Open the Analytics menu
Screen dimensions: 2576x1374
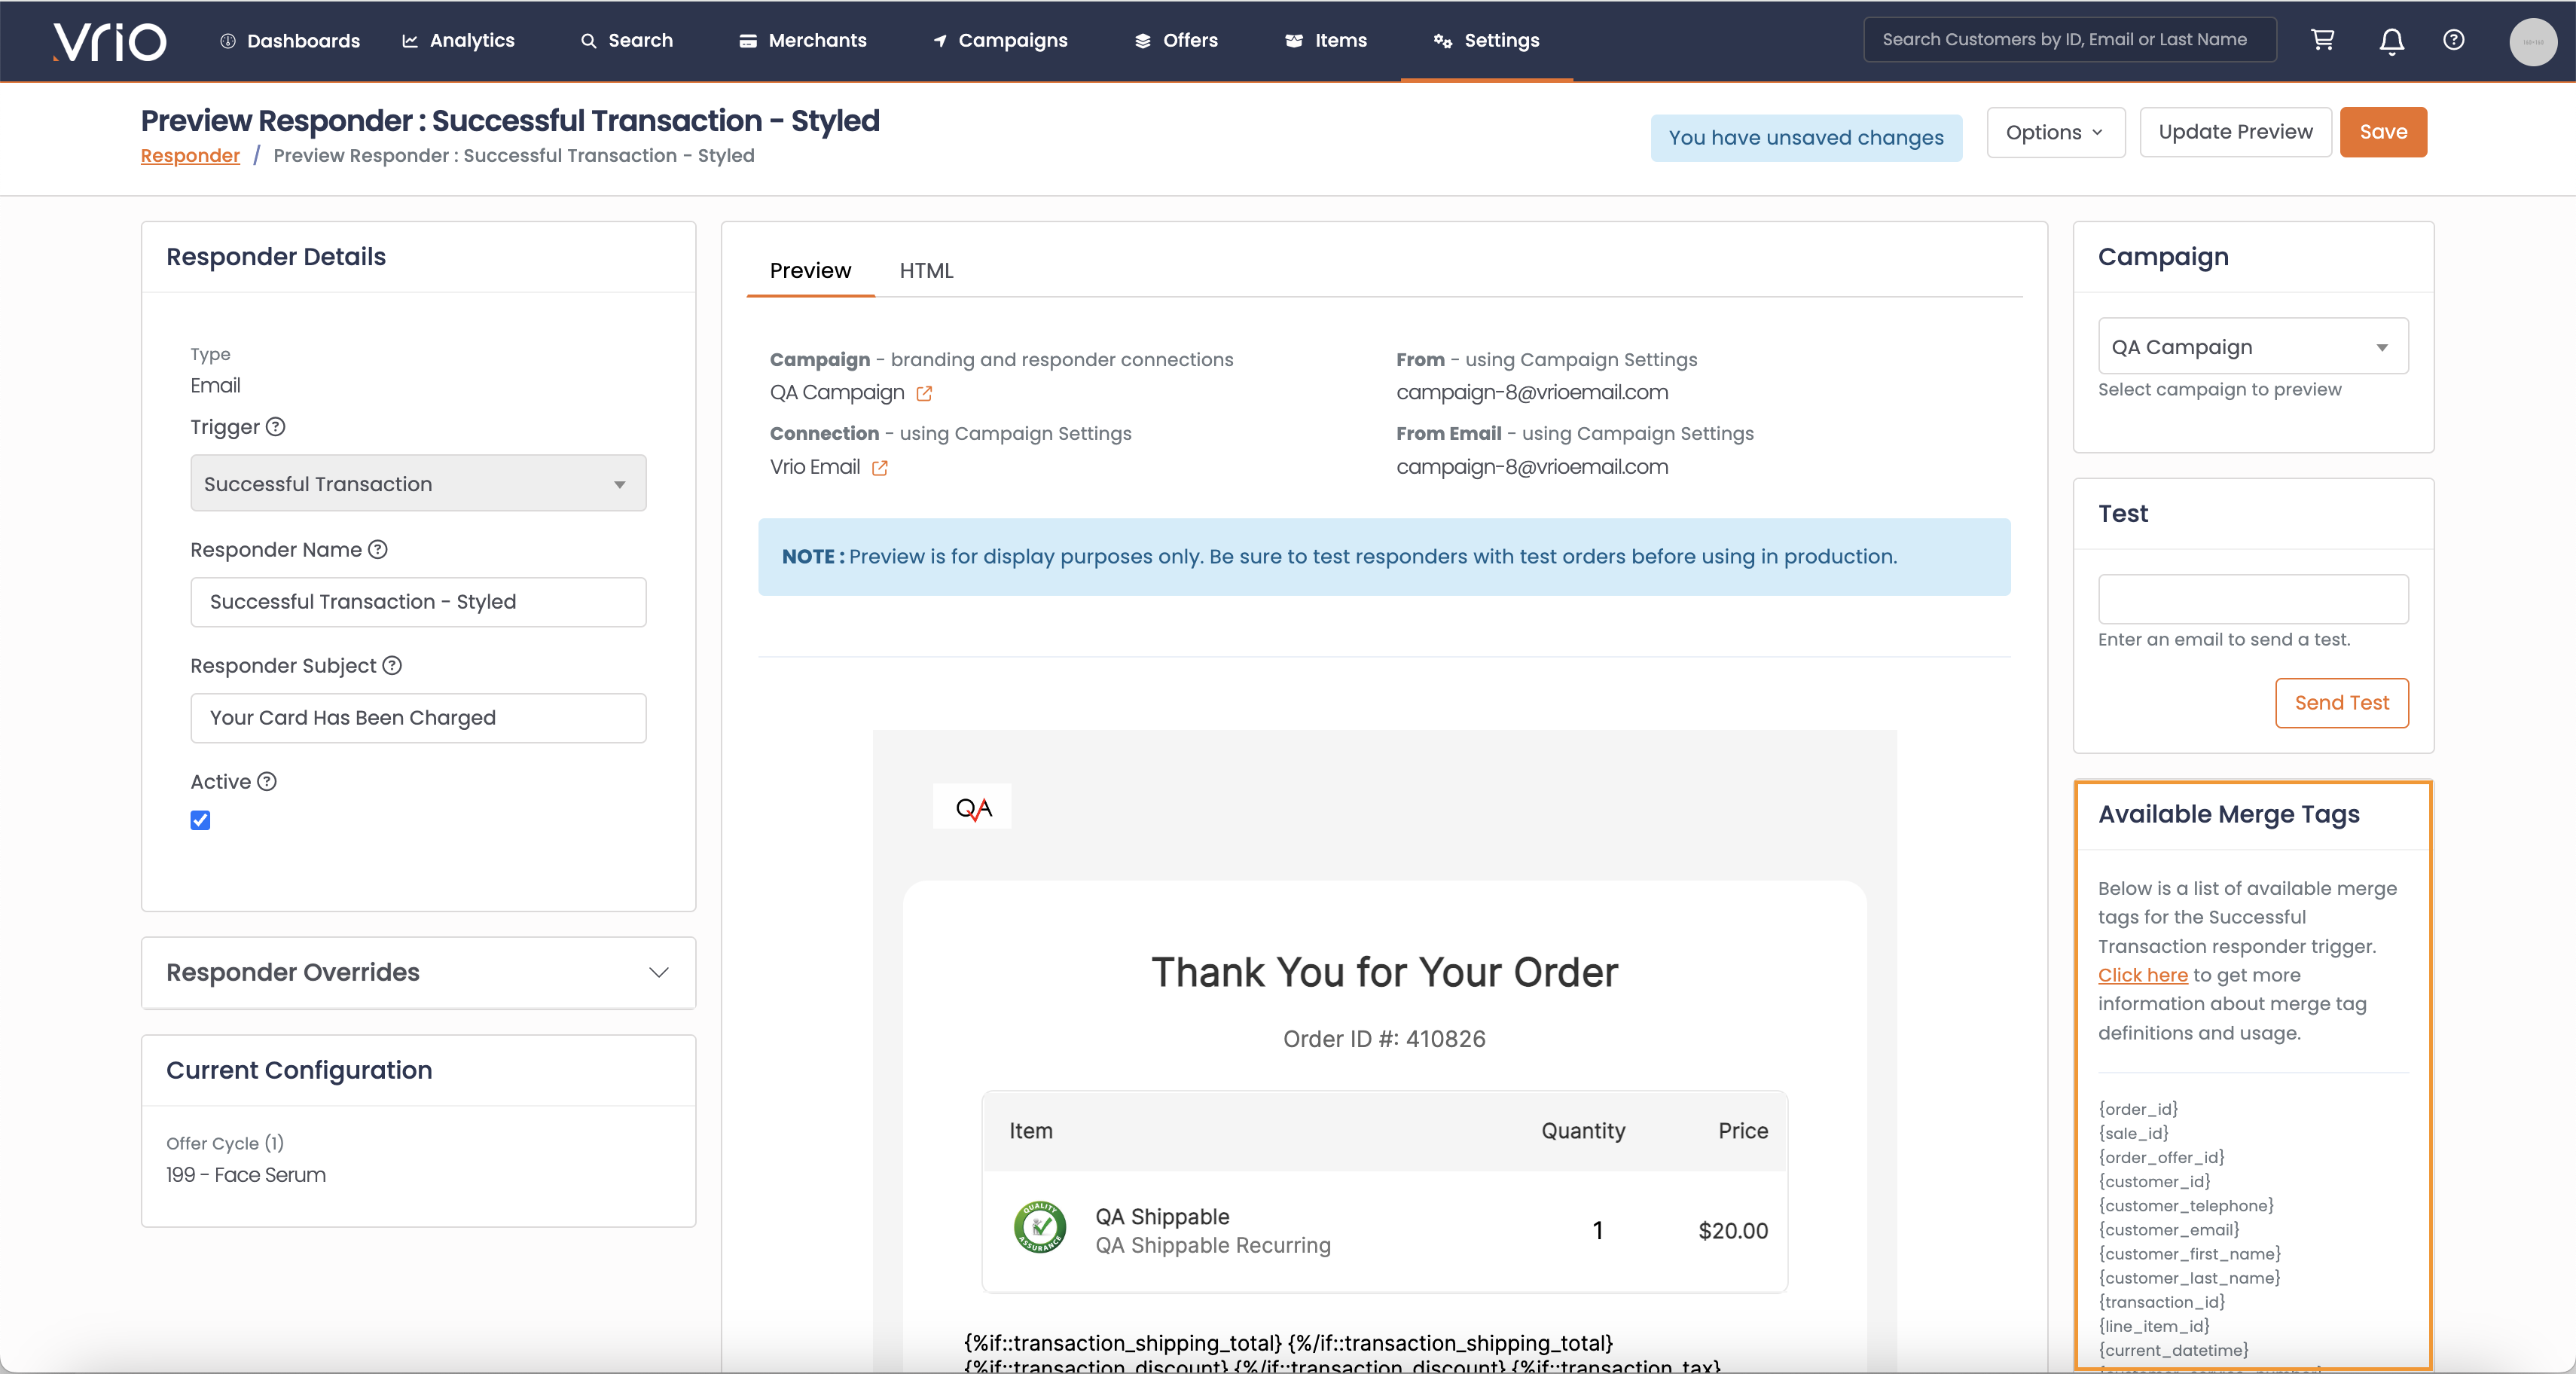458,40
